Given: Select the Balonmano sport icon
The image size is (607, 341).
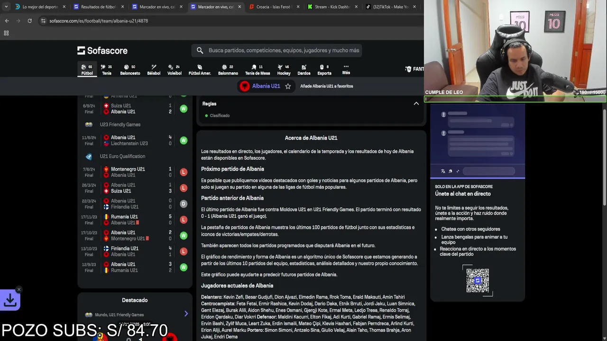Looking at the screenshot, I should pyautogui.click(x=228, y=70).
